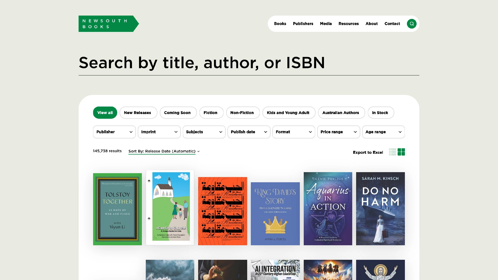498x280 pixels.
Task: Expand the Publisher dropdown
Action: (114, 132)
